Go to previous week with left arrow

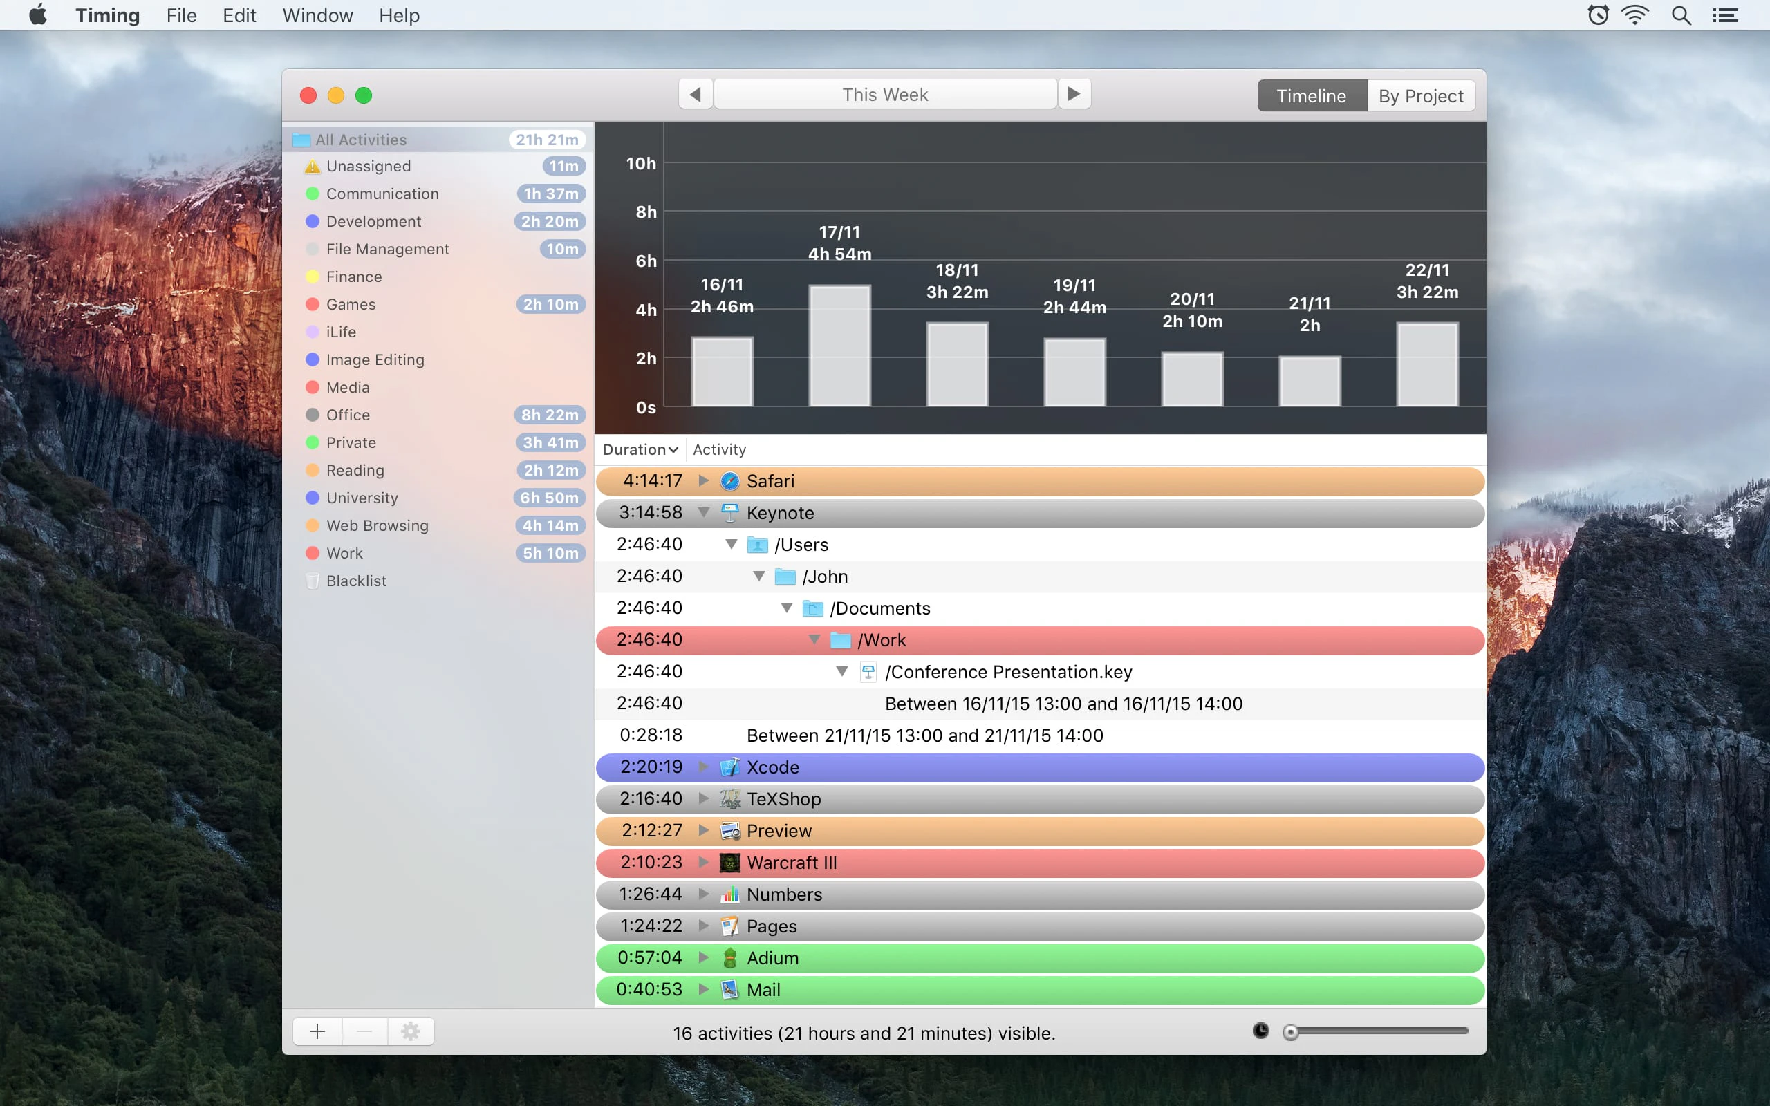pyautogui.click(x=695, y=95)
